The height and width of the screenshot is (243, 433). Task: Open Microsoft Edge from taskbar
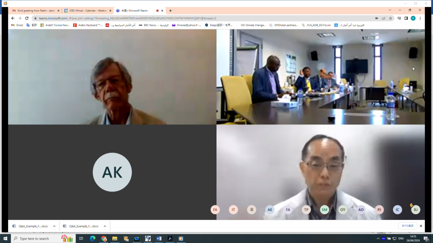(93, 238)
